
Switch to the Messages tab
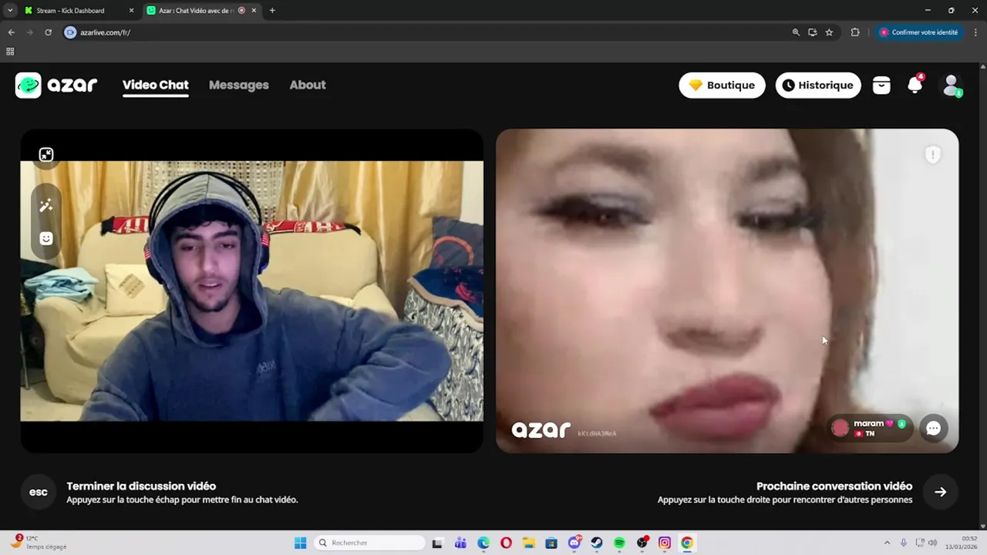pyautogui.click(x=238, y=85)
